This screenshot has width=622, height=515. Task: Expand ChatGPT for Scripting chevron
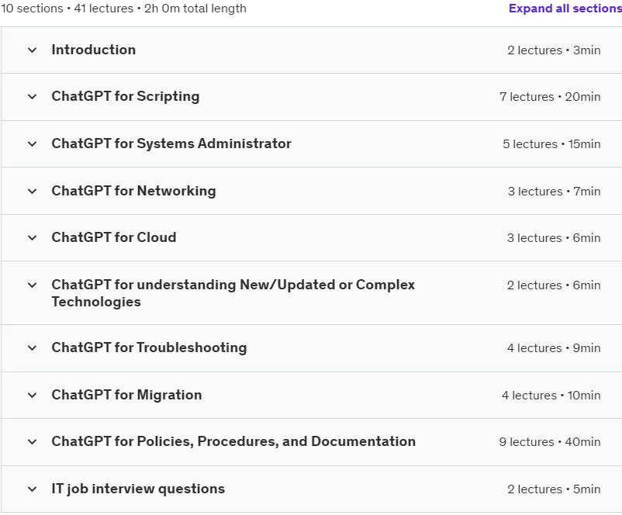click(x=32, y=97)
